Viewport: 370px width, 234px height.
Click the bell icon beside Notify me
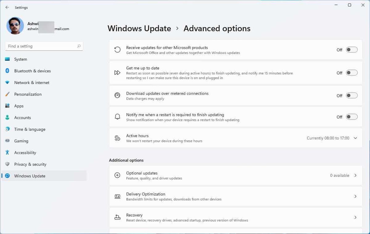coord(117,117)
